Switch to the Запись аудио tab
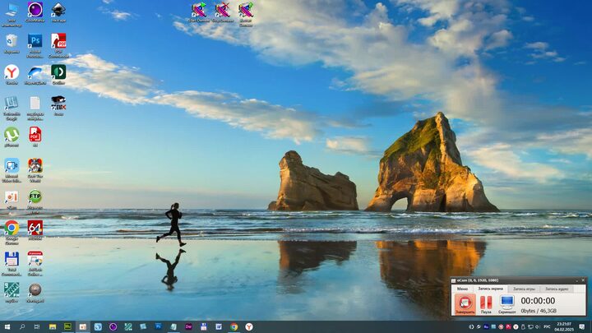Screen dimensions: 592x333 pos(557,289)
